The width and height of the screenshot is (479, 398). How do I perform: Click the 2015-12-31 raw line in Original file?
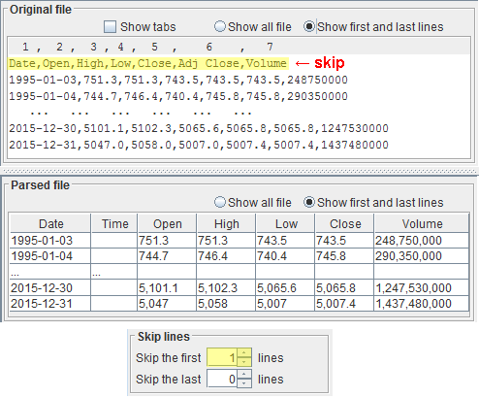coord(199,145)
